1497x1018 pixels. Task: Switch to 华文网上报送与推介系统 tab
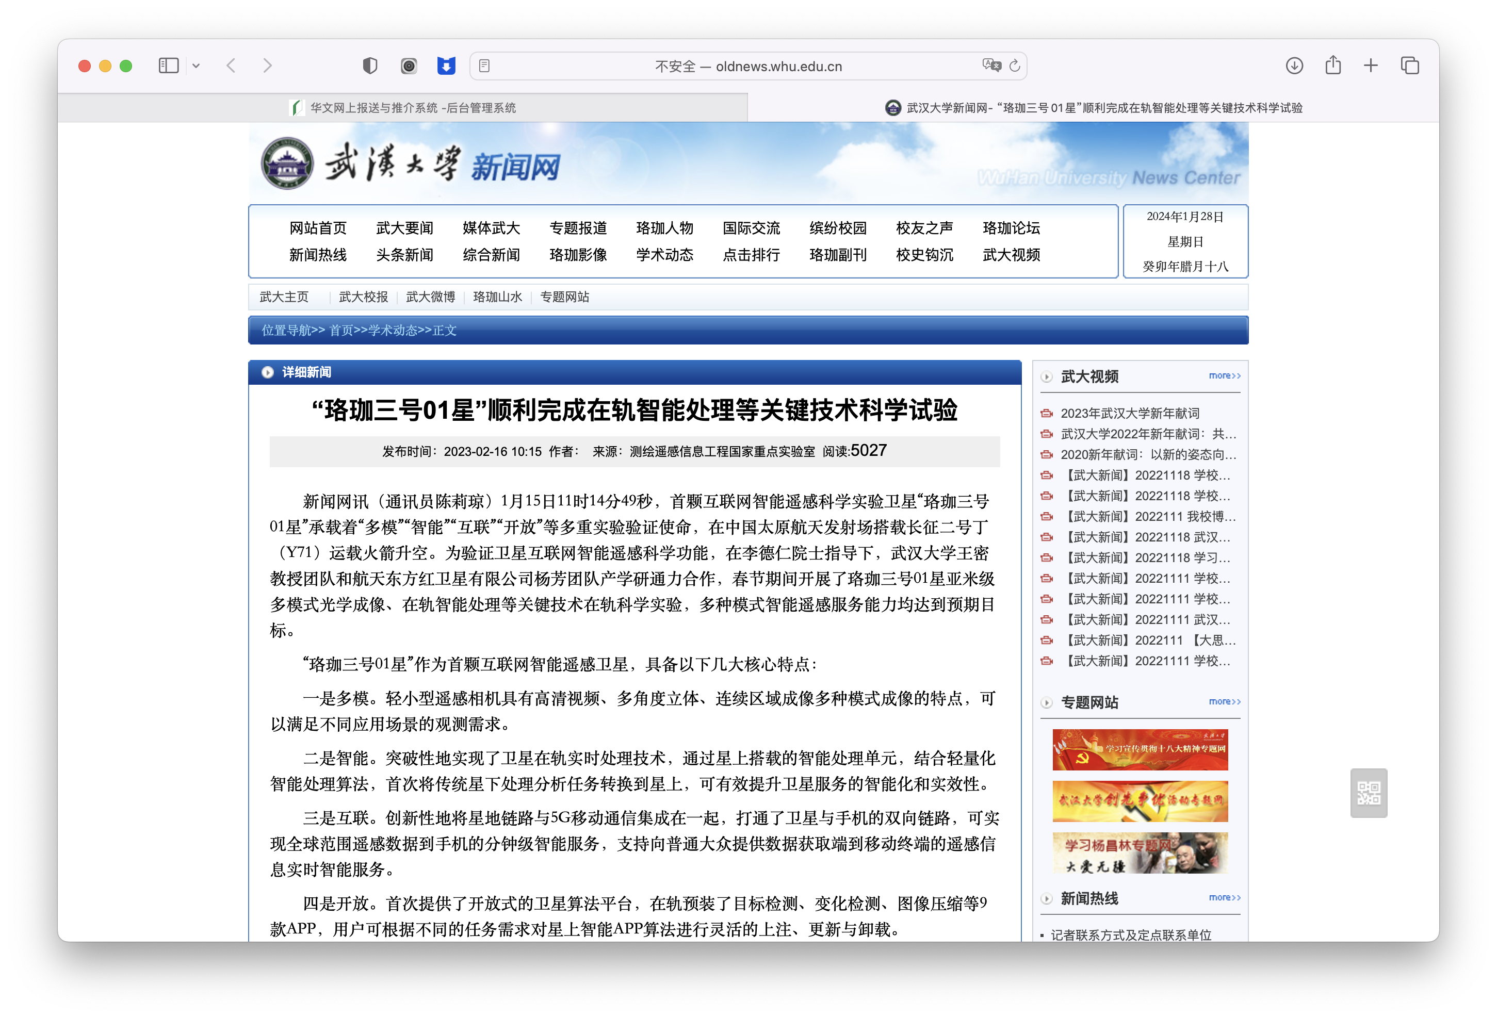coord(402,108)
